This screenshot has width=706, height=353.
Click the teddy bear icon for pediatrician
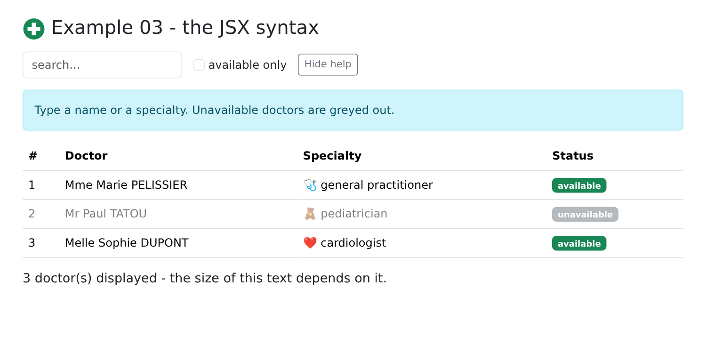coord(310,214)
